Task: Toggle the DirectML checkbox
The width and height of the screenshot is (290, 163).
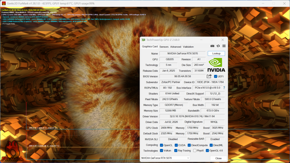Action: (211, 145)
